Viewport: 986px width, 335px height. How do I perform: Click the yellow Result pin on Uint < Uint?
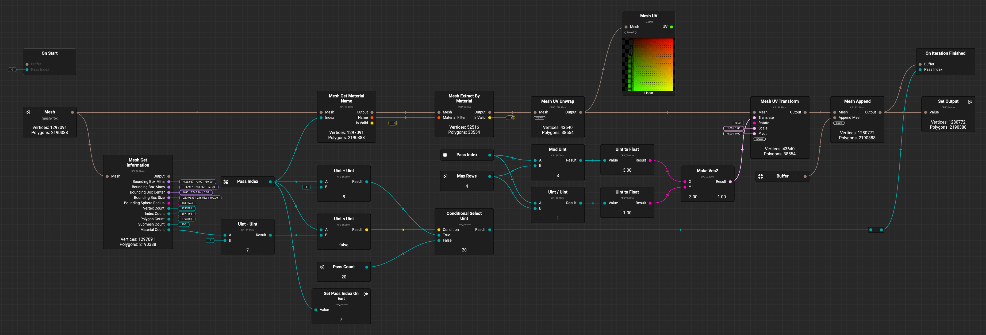(367, 230)
